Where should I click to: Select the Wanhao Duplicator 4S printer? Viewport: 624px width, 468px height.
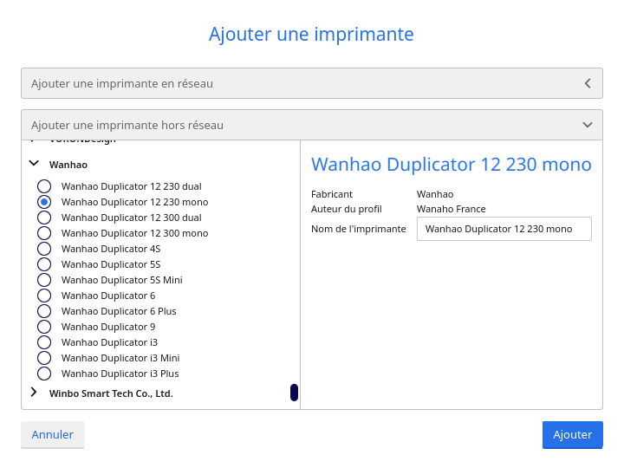(x=44, y=249)
